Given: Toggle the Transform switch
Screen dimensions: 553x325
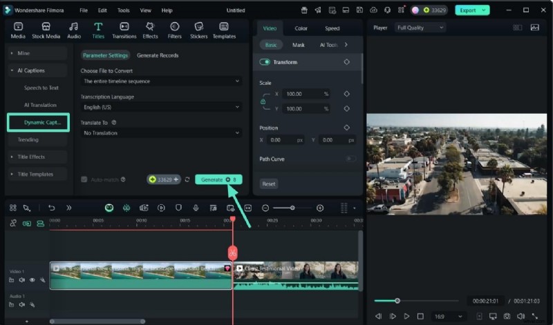Looking at the screenshot, I should coord(265,62).
